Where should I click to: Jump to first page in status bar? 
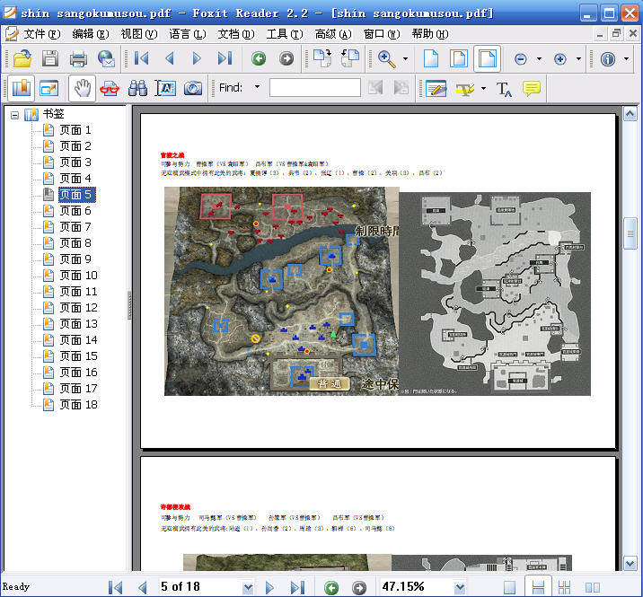click(x=115, y=587)
